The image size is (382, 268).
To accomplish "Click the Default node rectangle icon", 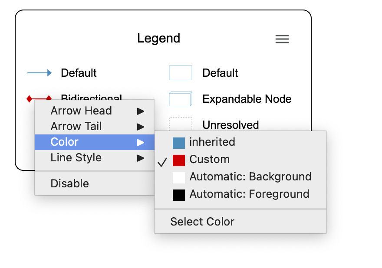I will 180,73.
